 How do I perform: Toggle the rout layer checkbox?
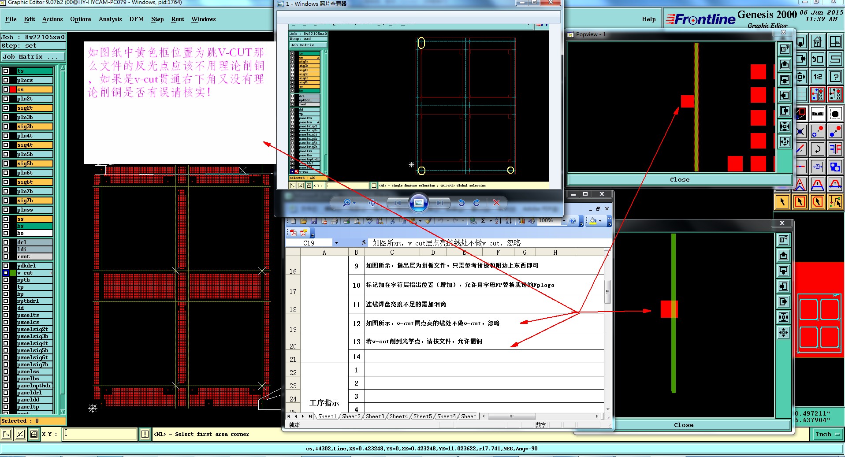pyautogui.click(x=6, y=256)
